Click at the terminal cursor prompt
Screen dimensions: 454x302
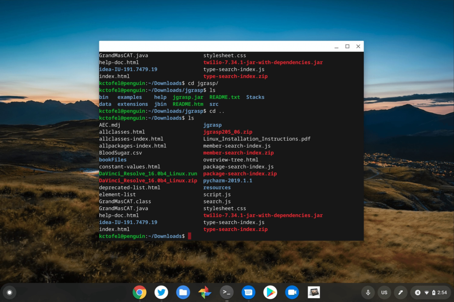pos(189,236)
